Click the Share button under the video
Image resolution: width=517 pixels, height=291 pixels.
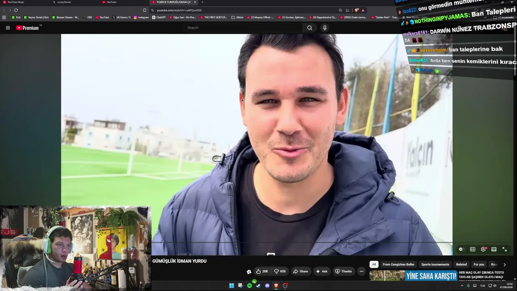click(301, 271)
